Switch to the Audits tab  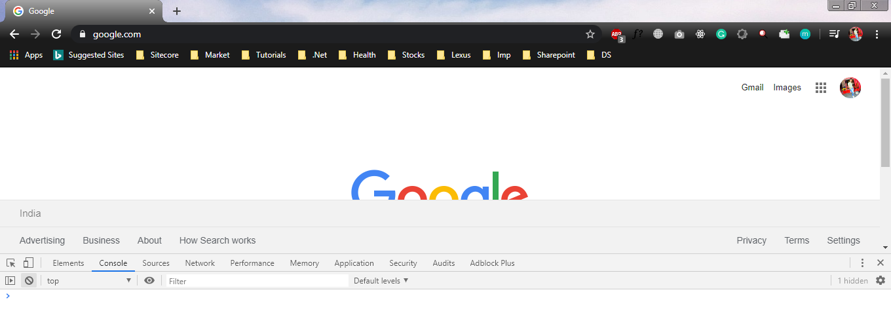pos(444,263)
